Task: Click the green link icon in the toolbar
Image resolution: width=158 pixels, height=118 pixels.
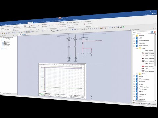Action: [x=123, y=27]
